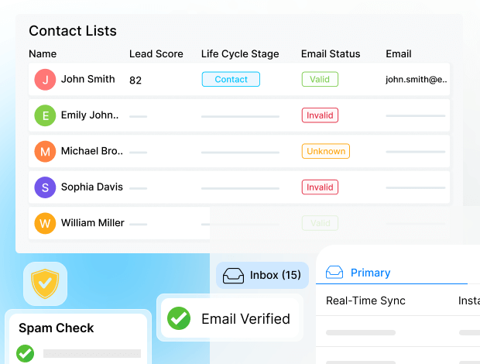Click the Contact life cycle stage tag
Image resolution: width=480 pixels, height=364 pixels.
pyautogui.click(x=231, y=79)
